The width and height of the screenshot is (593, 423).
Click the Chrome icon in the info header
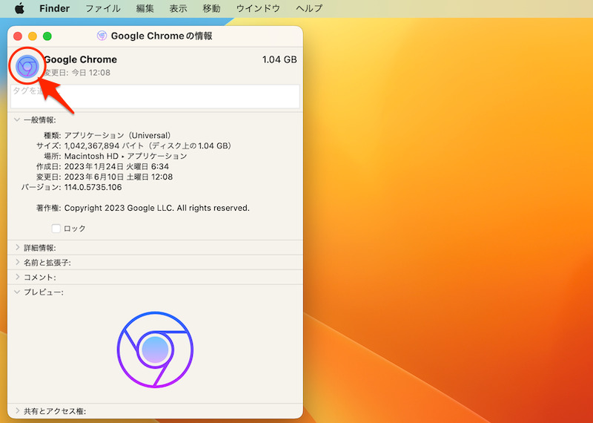[x=27, y=67]
